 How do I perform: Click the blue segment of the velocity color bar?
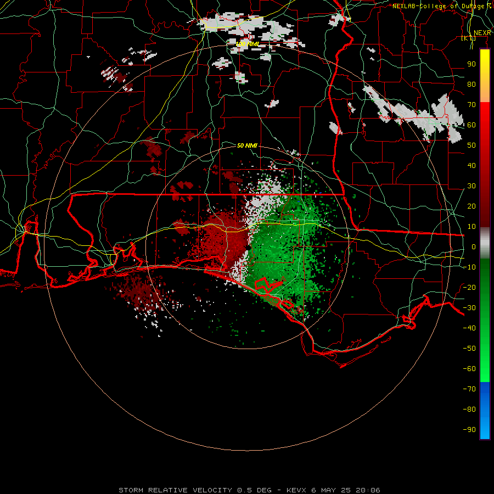[x=485, y=411]
